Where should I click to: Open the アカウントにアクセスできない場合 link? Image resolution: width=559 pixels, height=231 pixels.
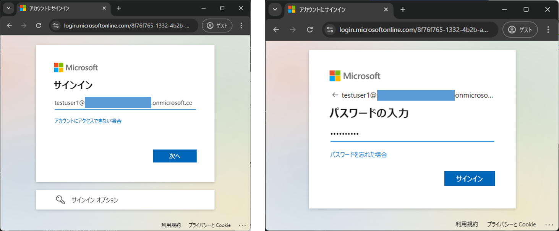[87, 121]
